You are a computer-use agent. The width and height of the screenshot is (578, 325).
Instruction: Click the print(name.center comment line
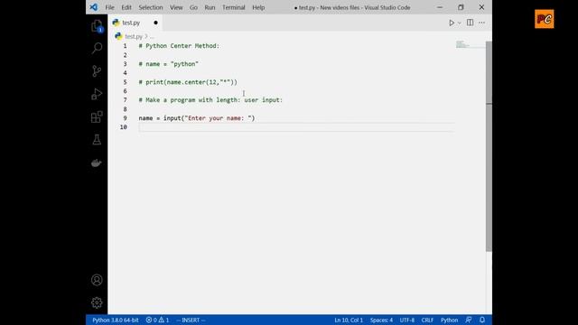tap(188, 82)
